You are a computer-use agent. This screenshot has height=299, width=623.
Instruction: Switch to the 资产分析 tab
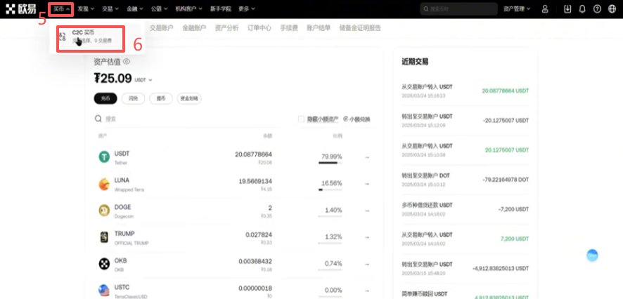(x=226, y=28)
